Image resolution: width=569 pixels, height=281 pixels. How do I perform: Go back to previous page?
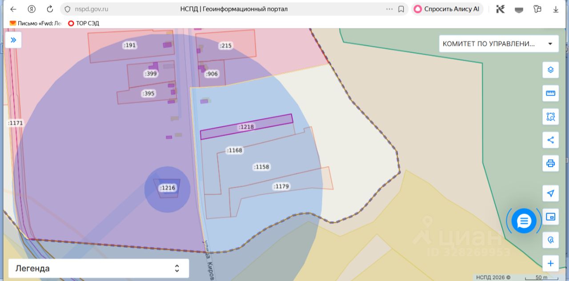click(13, 9)
